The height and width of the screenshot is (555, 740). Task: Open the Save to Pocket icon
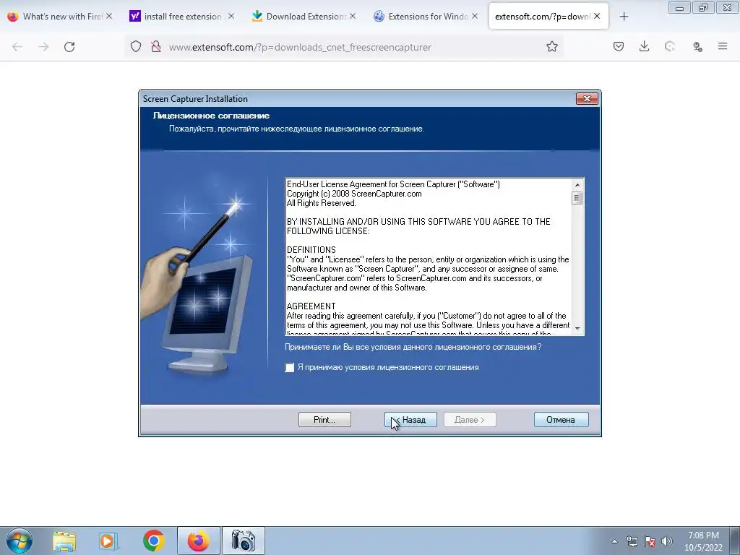pyautogui.click(x=619, y=46)
